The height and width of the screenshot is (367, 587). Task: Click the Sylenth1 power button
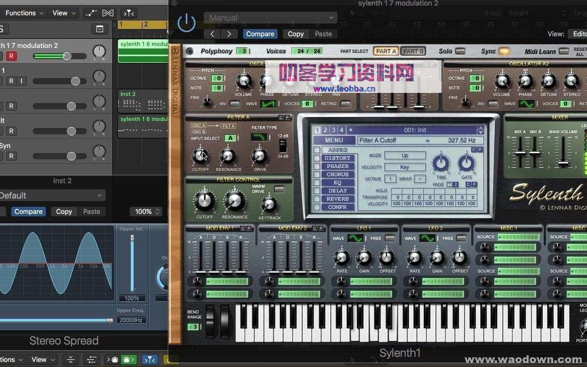coord(186,22)
